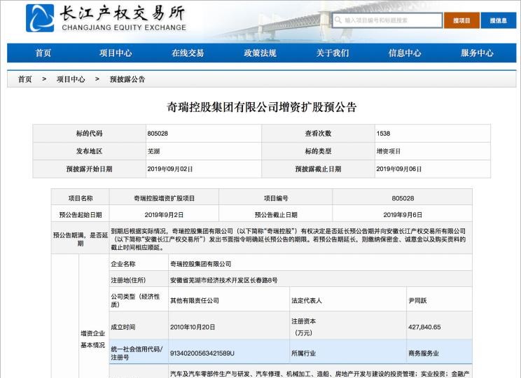
Task: Select the 查看次数 value 1538
Action: point(383,134)
